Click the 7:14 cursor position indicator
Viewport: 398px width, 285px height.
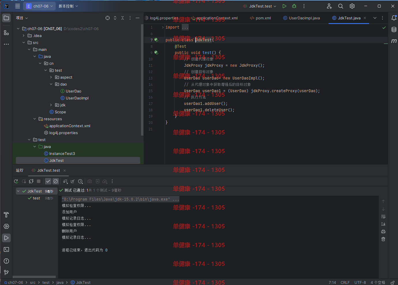coord(332,282)
